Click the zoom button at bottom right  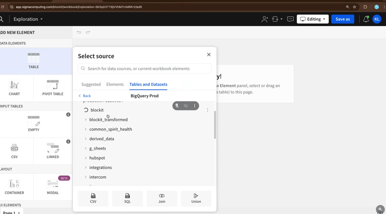pos(380,210)
